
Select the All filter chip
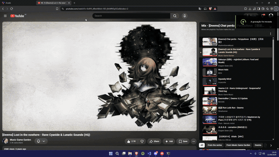point(202,145)
